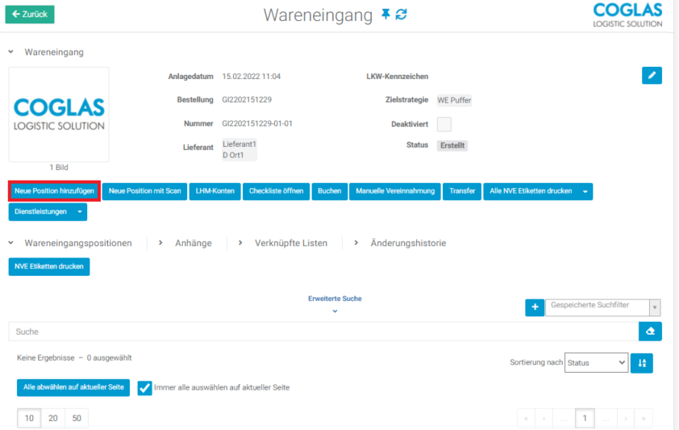Click Neue Position hinzufügen button
The image size is (679, 430).
point(54,191)
